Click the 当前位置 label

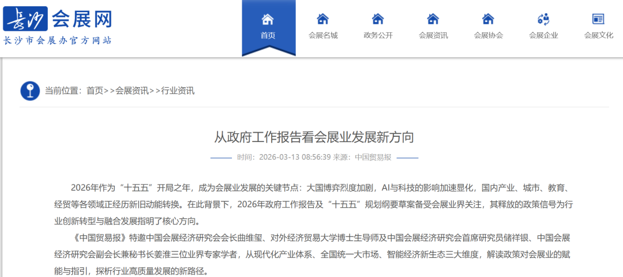63,91
